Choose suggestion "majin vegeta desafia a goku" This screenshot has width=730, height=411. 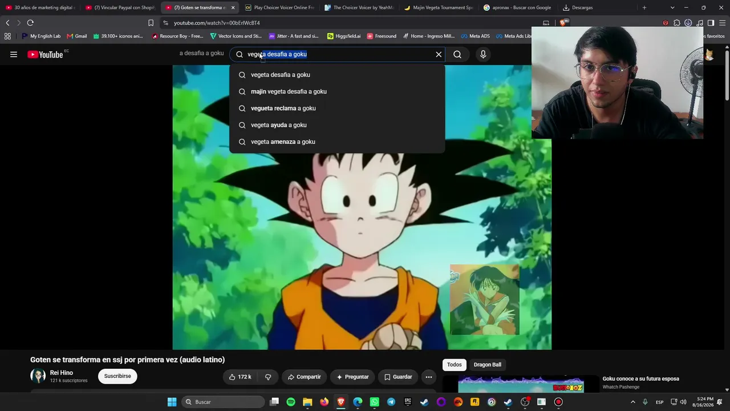(x=337, y=91)
